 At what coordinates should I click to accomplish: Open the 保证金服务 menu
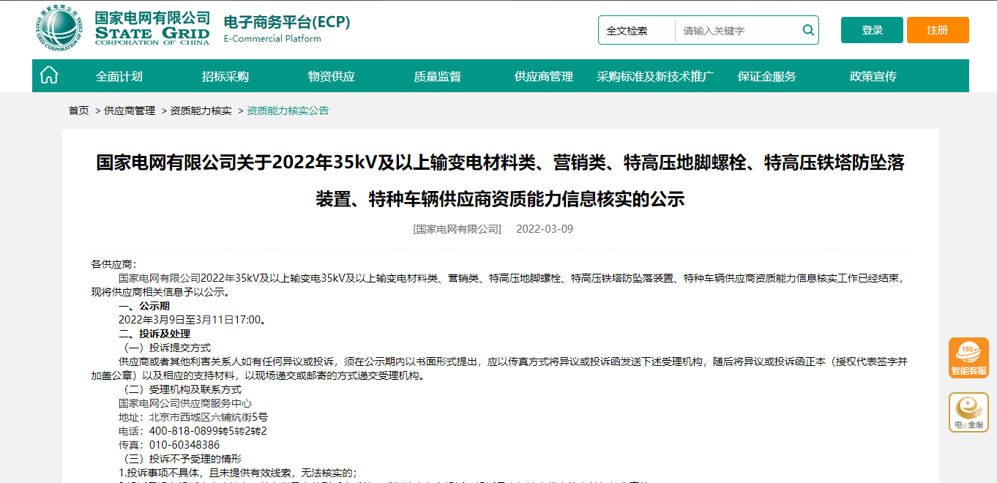[766, 76]
